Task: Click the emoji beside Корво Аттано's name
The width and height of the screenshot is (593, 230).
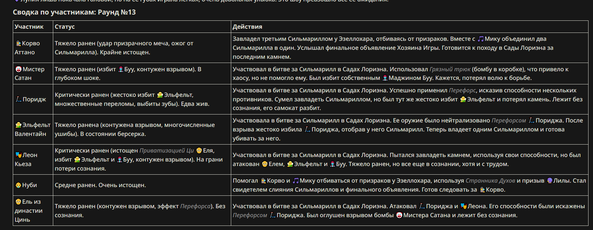Action: pos(18,43)
